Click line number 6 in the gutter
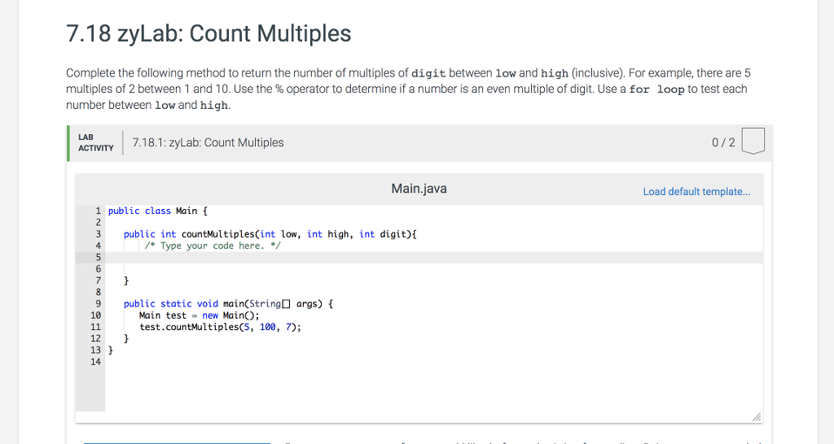The image size is (834, 444). 98,268
